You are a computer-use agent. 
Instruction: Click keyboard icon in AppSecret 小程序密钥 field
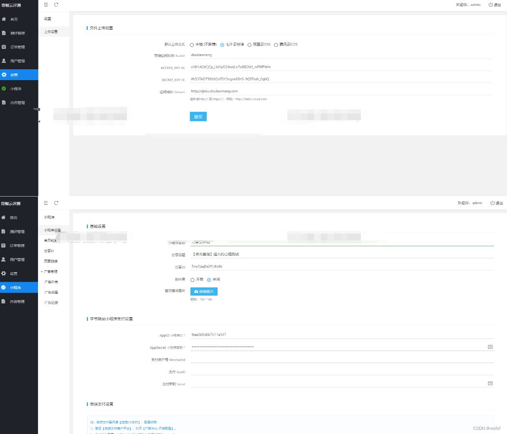(x=490, y=347)
